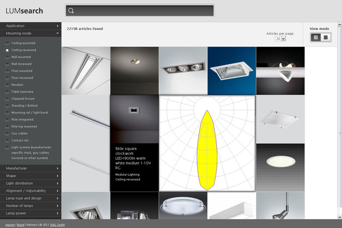Open the Board link
This screenshot has height=228, width=342.
pyautogui.click(x=21, y=225)
